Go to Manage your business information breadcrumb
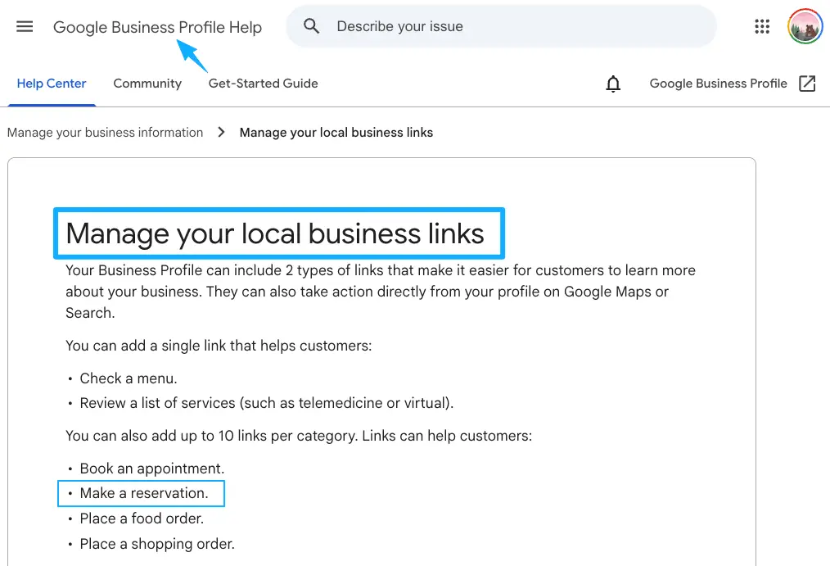This screenshot has width=830, height=566. pos(105,133)
